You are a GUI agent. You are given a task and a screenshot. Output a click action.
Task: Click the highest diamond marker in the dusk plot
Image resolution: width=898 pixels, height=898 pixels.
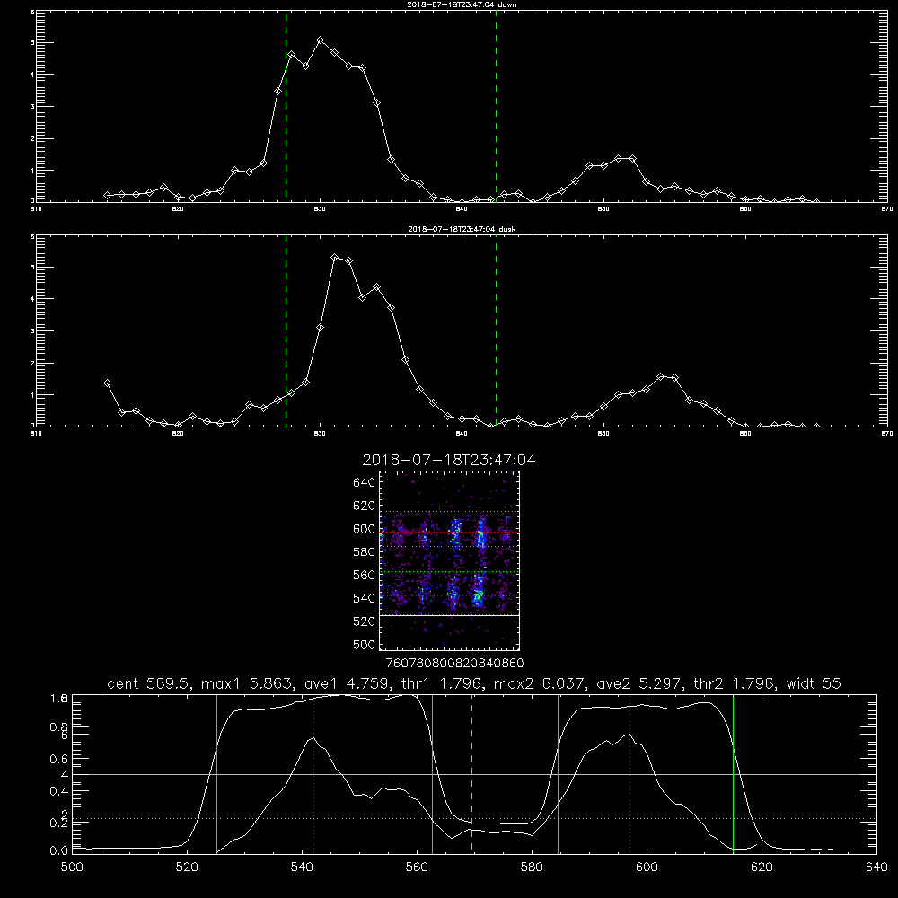pos(334,257)
